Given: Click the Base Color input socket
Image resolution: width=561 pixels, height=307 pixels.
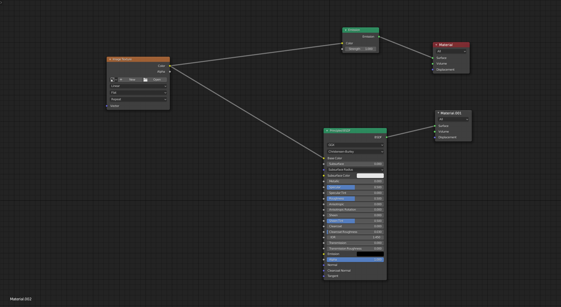Looking at the screenshot, I should (323, 158).
